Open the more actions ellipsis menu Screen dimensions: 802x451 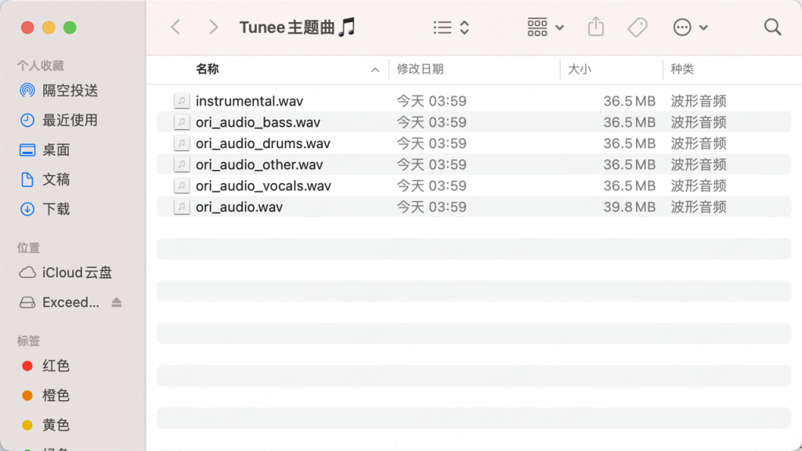(690, 27)
